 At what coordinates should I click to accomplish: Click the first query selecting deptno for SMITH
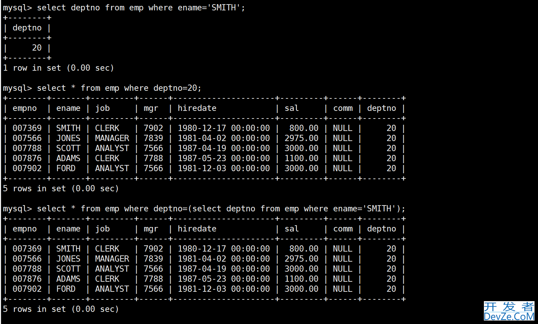click(x=124, y=8)
